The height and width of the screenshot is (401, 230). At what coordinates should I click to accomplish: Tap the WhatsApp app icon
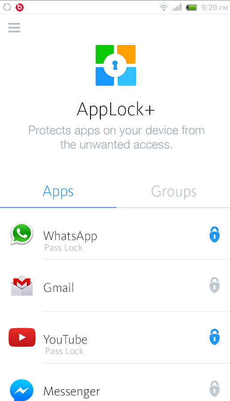click(22, 233)
